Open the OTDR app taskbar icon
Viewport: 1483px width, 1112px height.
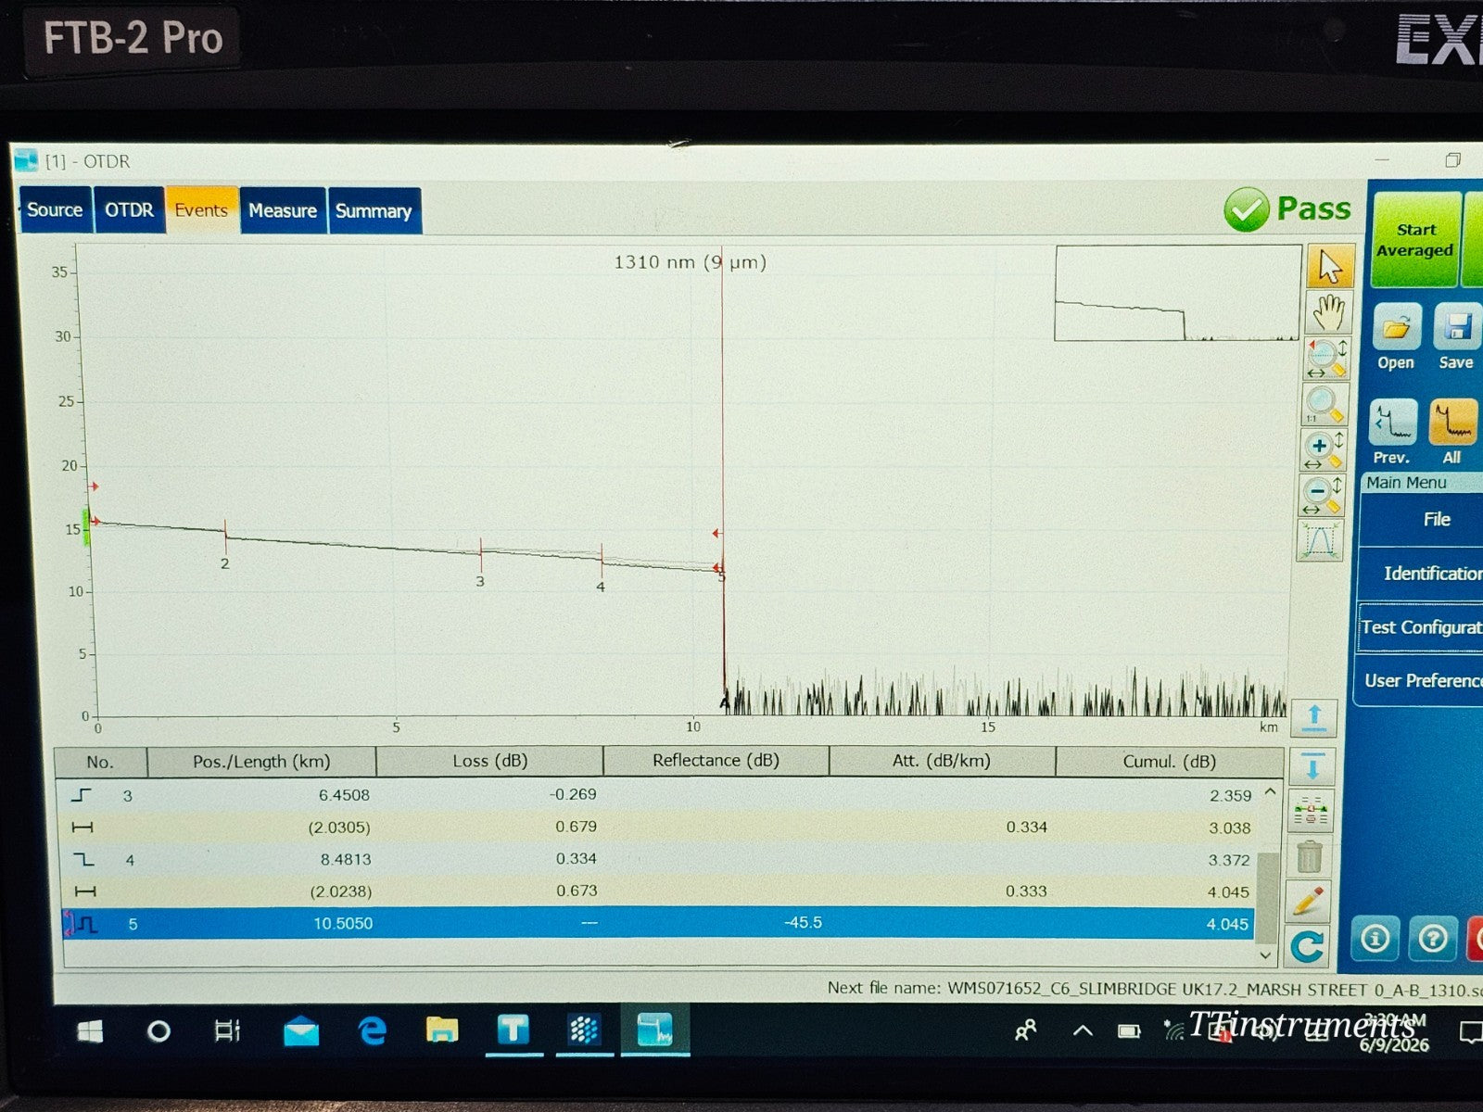655,1029
